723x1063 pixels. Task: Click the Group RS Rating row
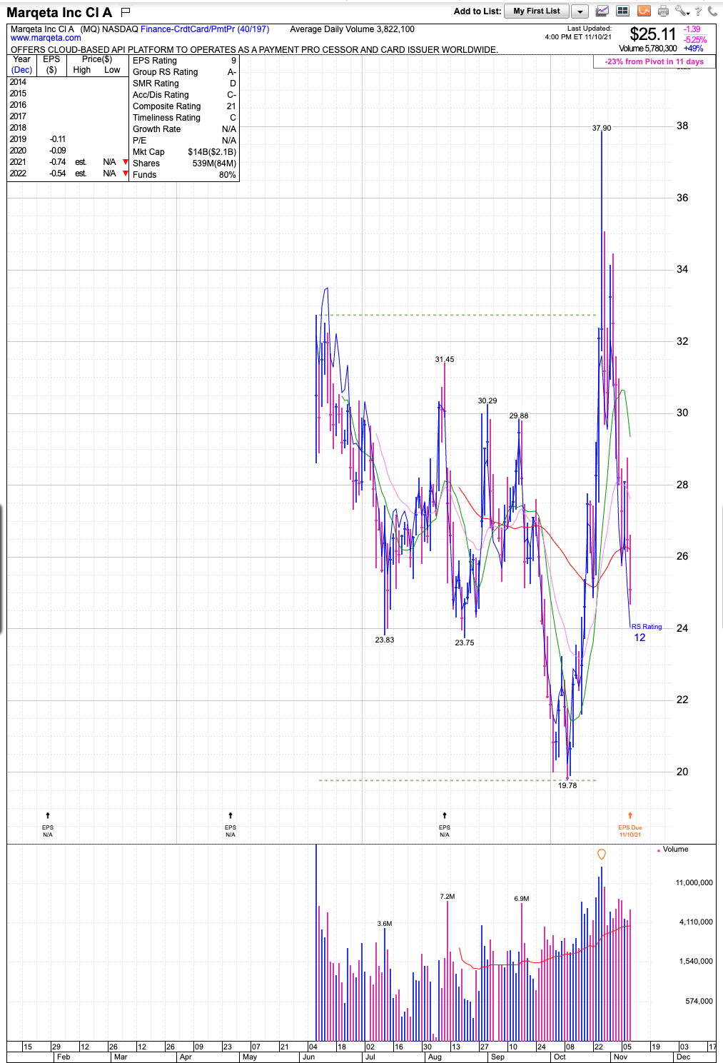(184, 72)
